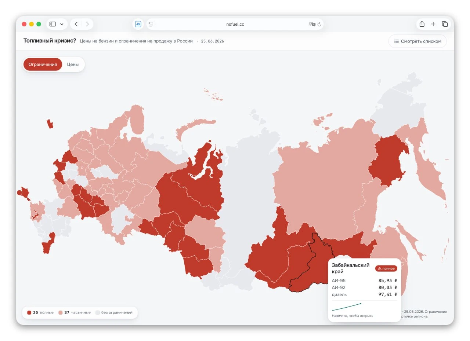Reload the page with refresh icon
The height and width of the screenshot is (341, 470).
319,24
